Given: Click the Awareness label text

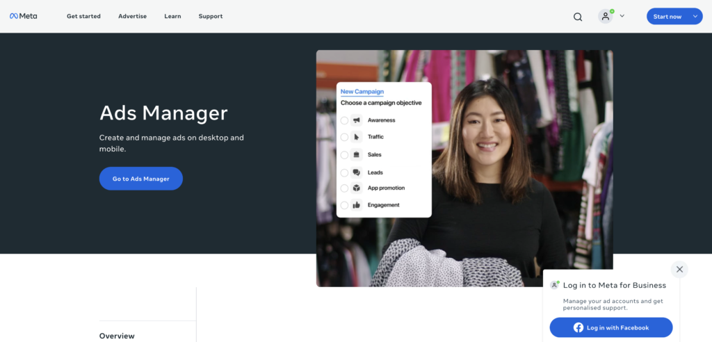Looking at the screenshot, I should coord(382,120).
